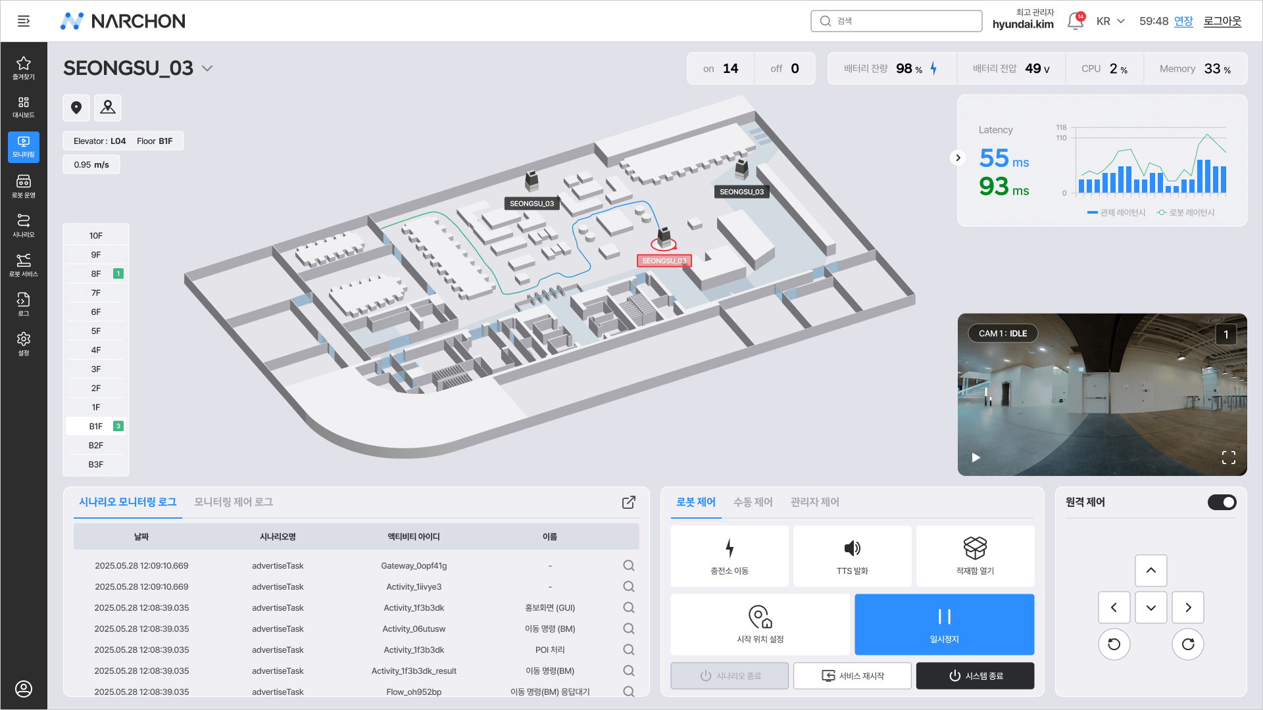This screenshot has width=1263, height=710.
Task: Switch to the manual control tab
Action: (753, 502)
